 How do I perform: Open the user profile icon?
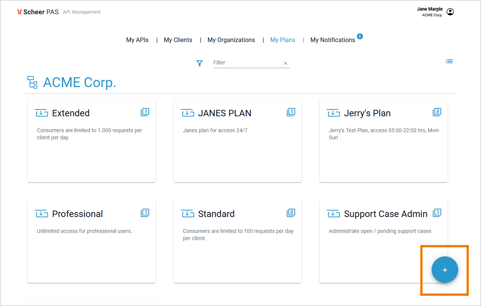(450, 12)
